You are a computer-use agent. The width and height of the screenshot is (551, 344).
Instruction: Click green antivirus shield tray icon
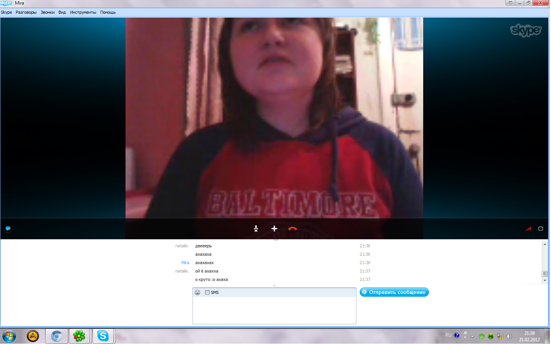point(491,336)
